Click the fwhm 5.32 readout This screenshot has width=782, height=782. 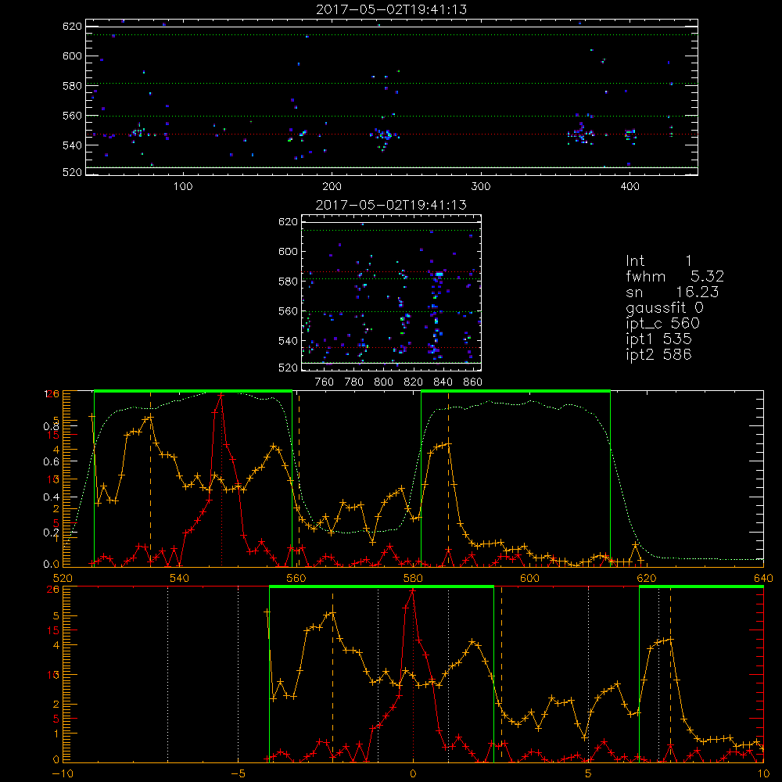[x=675, y=276]
